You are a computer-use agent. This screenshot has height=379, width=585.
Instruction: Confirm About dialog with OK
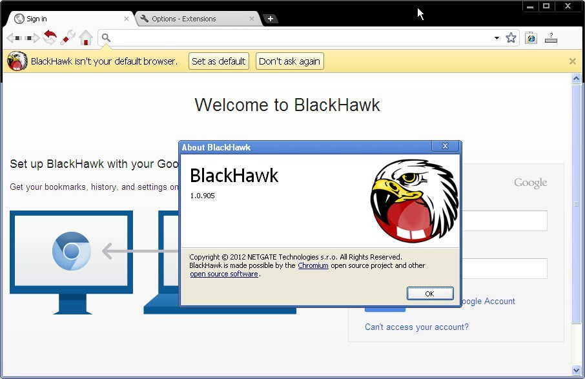[430, 294]
